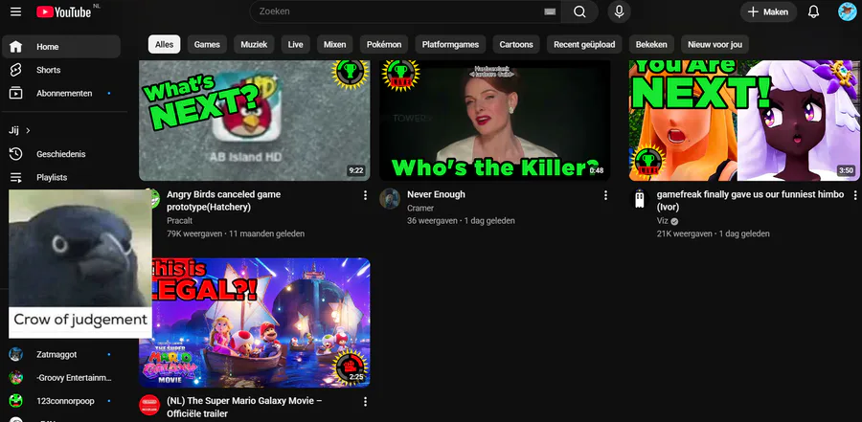
Task: Open Shorts in the sidebar
Action: point(61,70)
